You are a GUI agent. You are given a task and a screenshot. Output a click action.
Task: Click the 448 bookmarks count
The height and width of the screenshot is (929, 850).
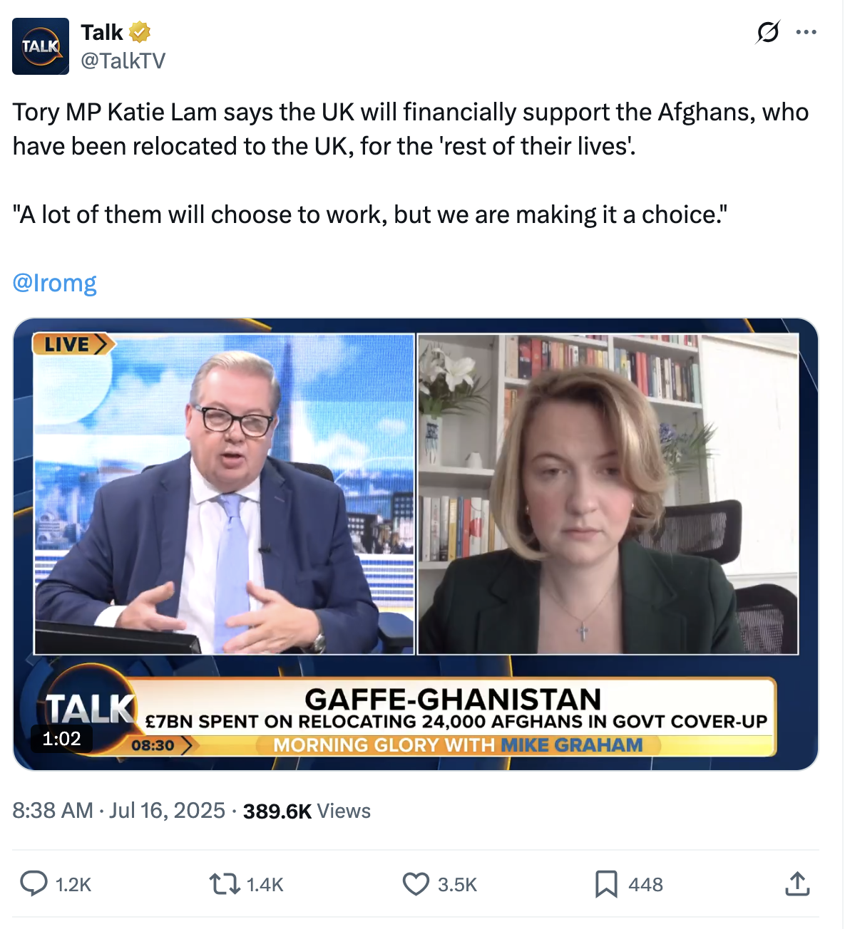coord(645,885)
